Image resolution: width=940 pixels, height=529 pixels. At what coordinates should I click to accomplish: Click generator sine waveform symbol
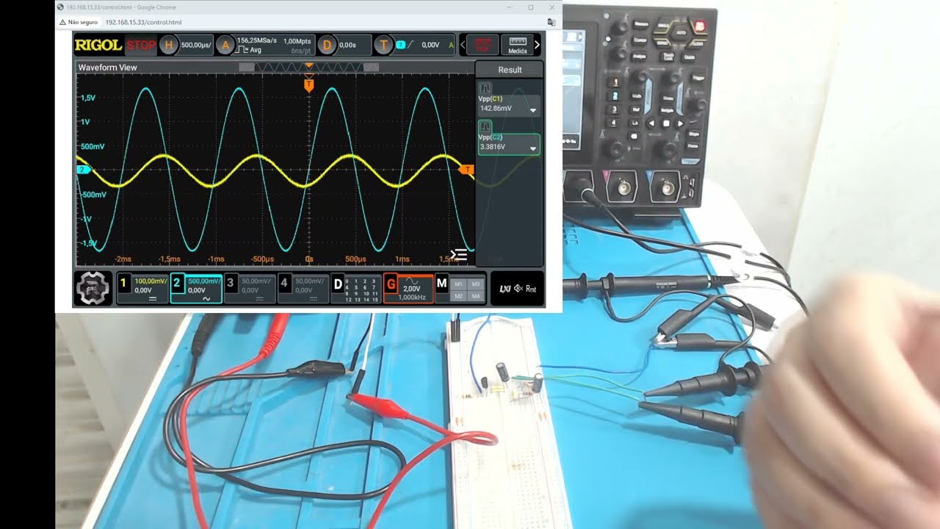click(411, 280)
